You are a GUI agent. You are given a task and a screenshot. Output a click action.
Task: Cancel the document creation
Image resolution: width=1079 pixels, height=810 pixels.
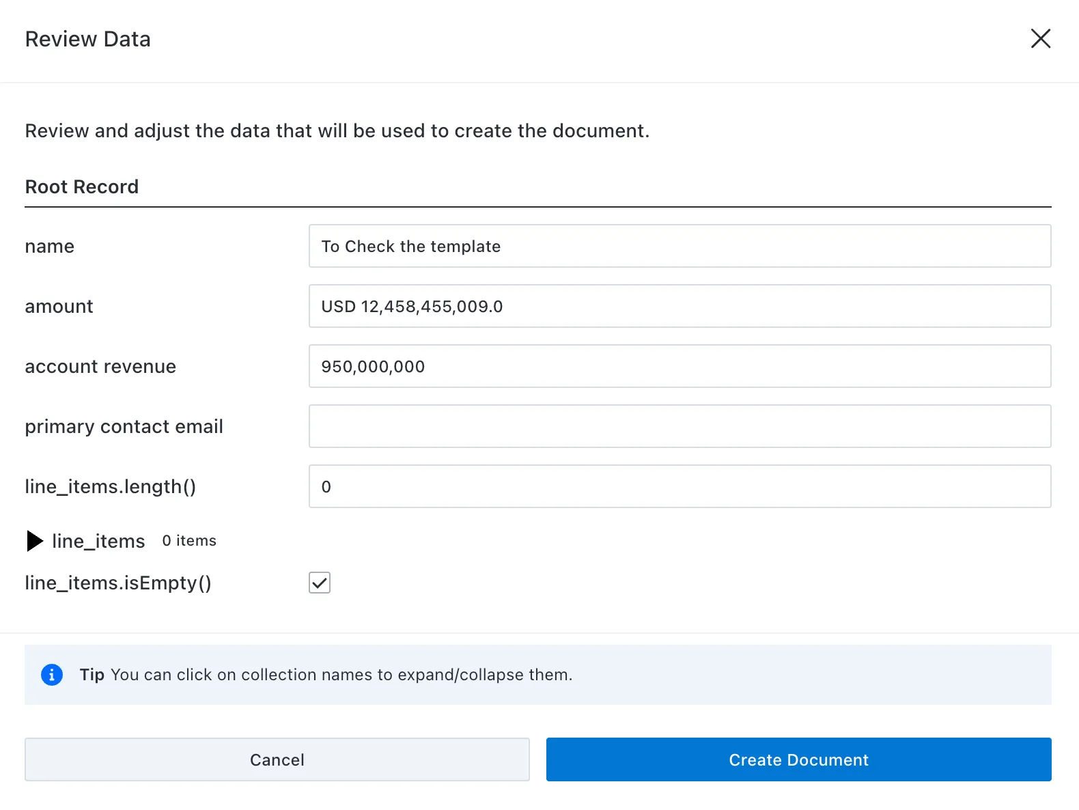(277, 759)
